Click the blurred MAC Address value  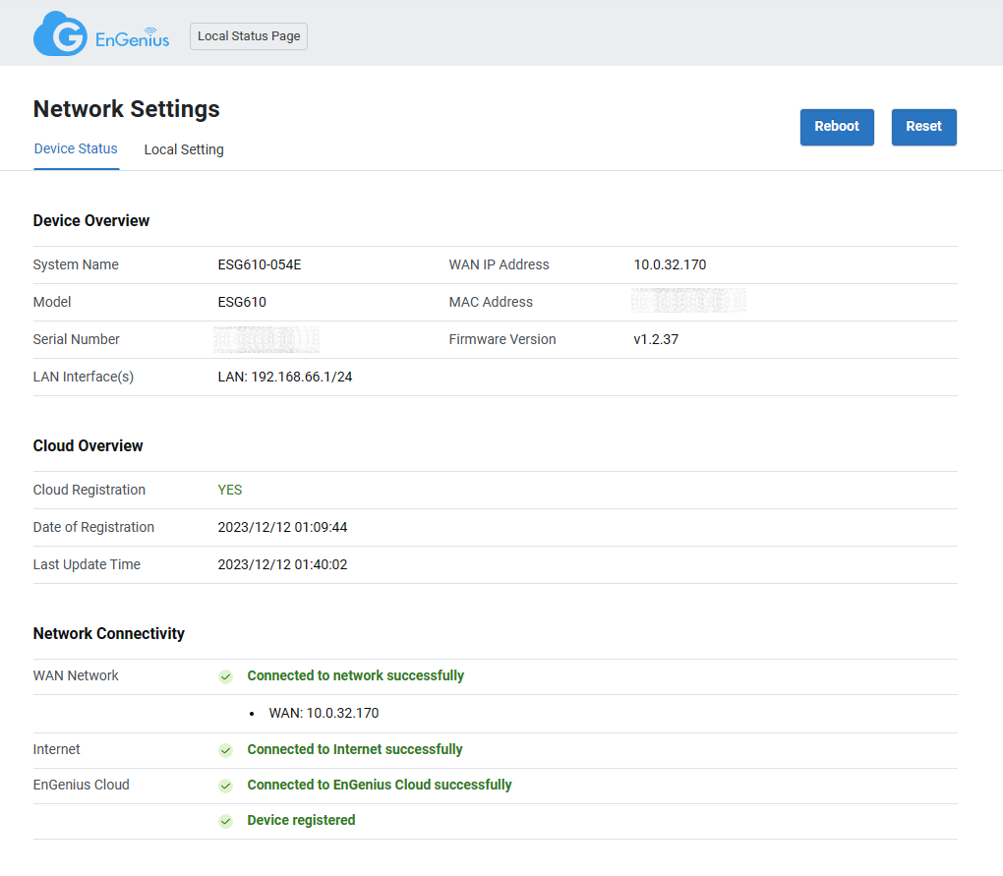(688, 301)
